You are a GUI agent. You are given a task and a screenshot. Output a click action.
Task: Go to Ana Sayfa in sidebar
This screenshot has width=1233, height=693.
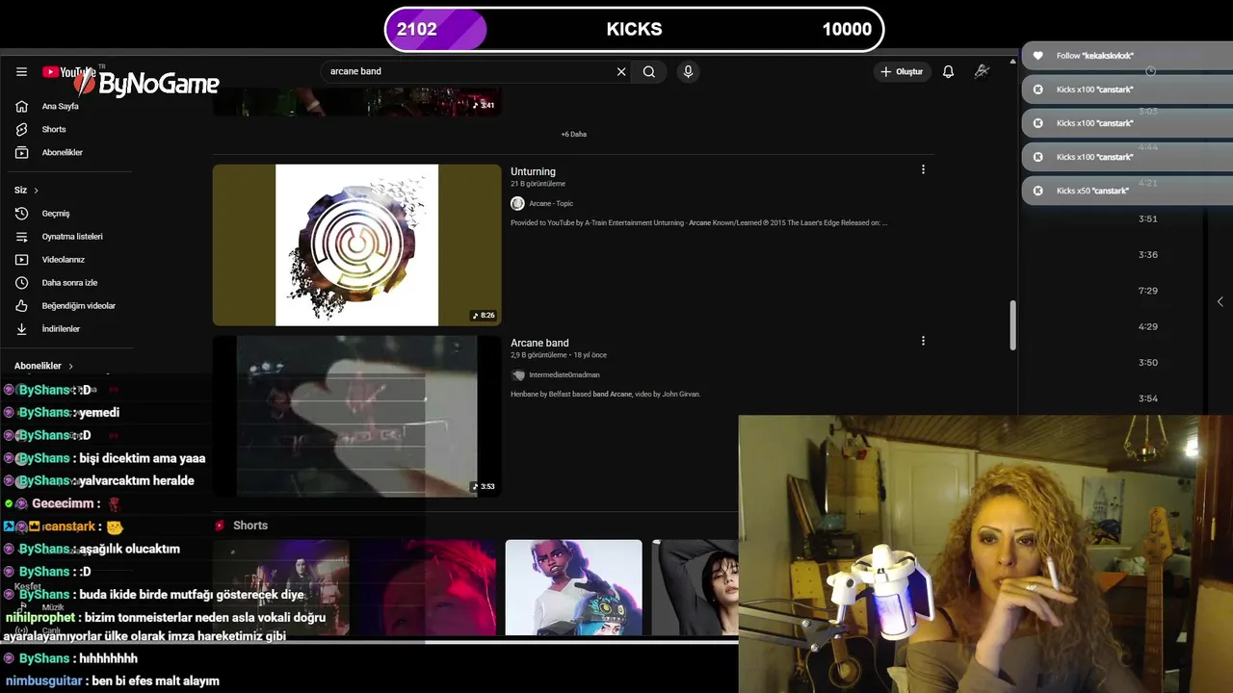[60, 107]
